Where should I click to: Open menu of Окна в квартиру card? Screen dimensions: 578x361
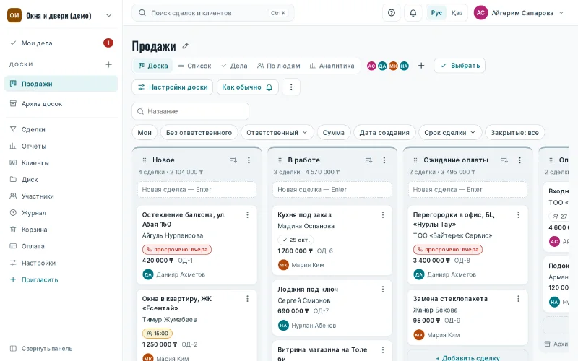(247, 299)
